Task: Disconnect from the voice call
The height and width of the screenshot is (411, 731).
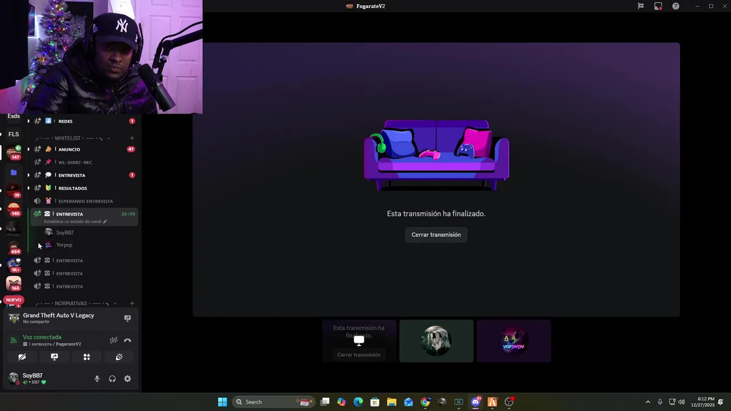Action: [127, 340]
